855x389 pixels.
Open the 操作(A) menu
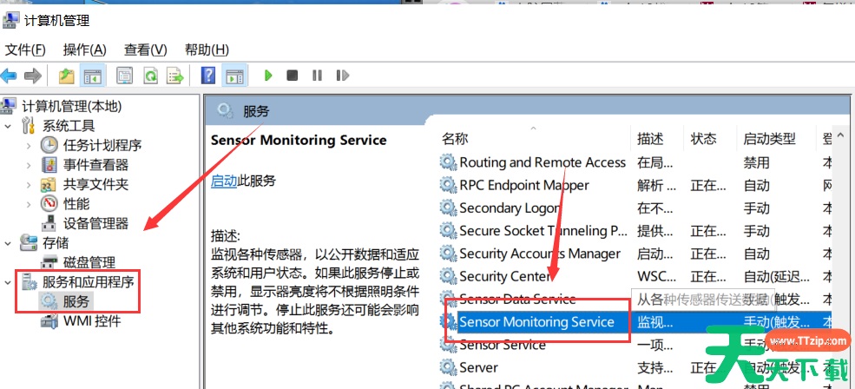point(85,49)
